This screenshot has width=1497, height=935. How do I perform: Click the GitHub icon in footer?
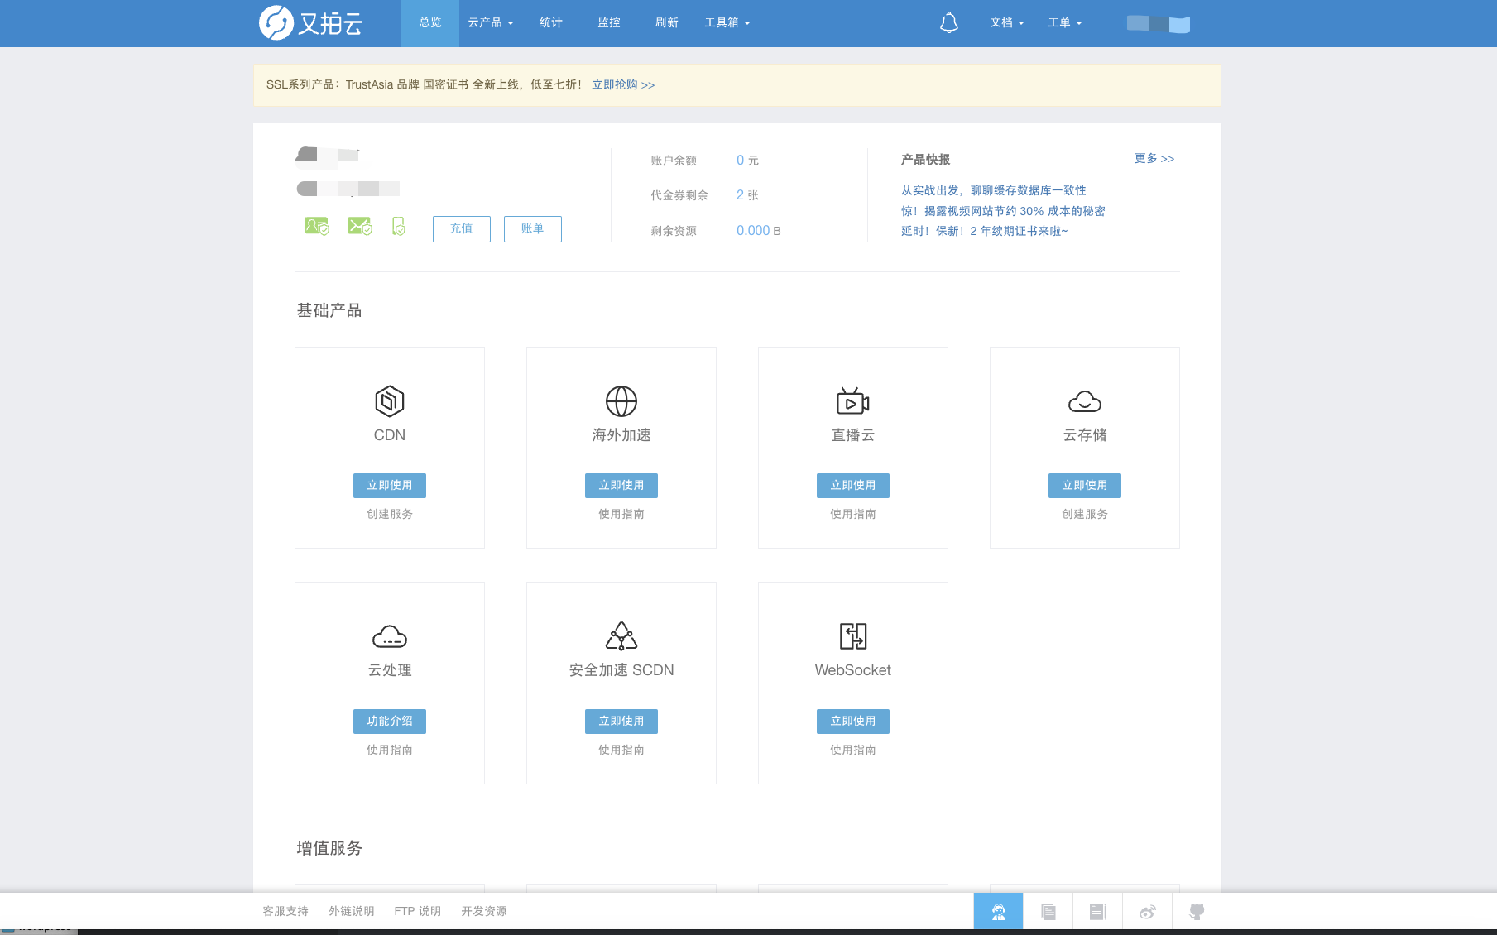click(1197, 912)
